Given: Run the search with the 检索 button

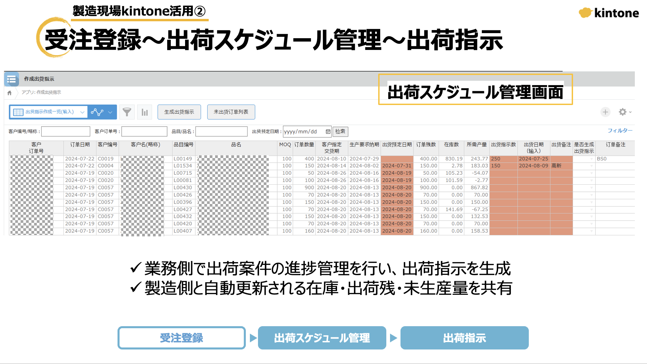Looking at the screenshot, I should click(340, 132).
